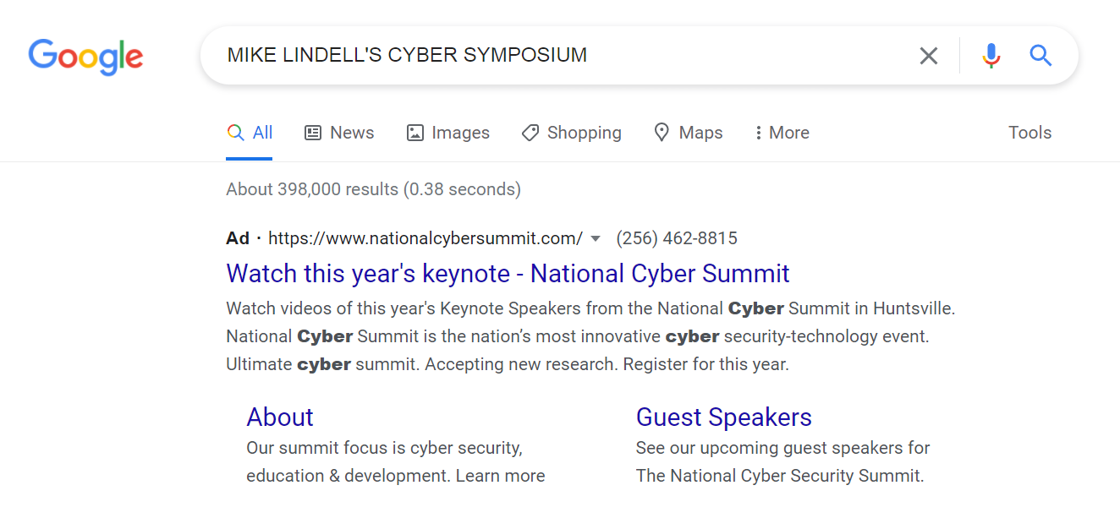Click in the search box text field
Screen dimensions: 1120x529
point(558,56)
